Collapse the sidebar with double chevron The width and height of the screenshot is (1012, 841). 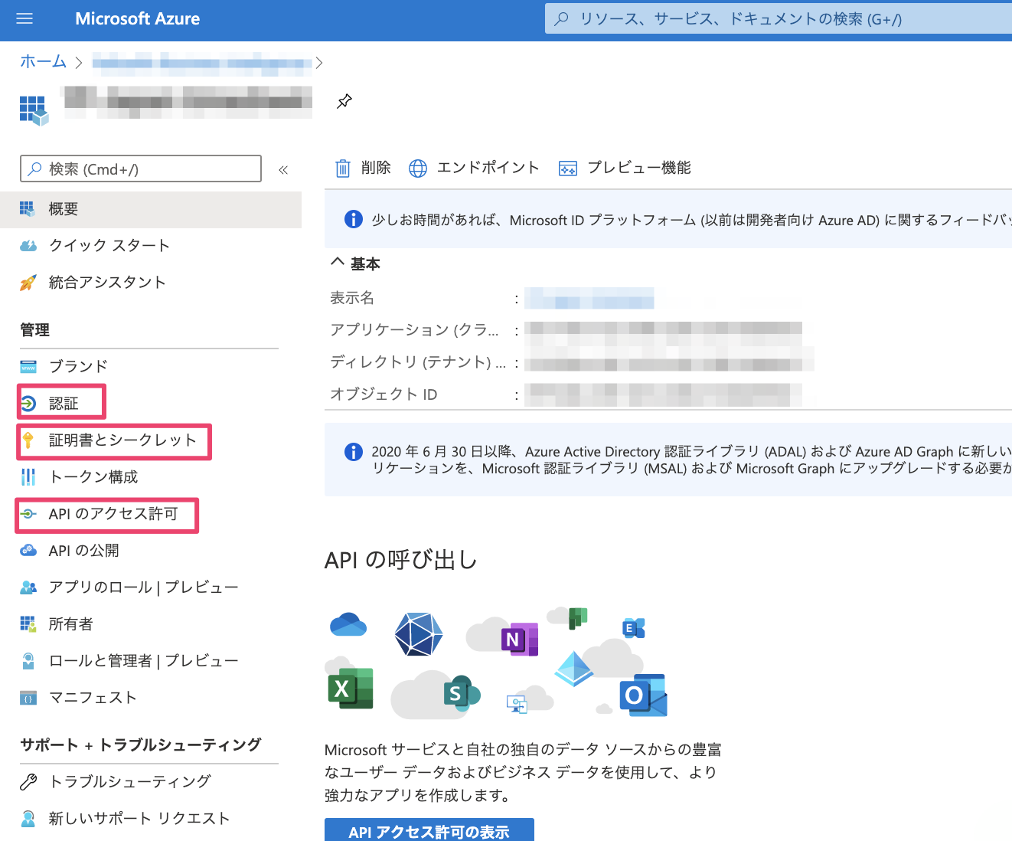[x=283, y=170]
